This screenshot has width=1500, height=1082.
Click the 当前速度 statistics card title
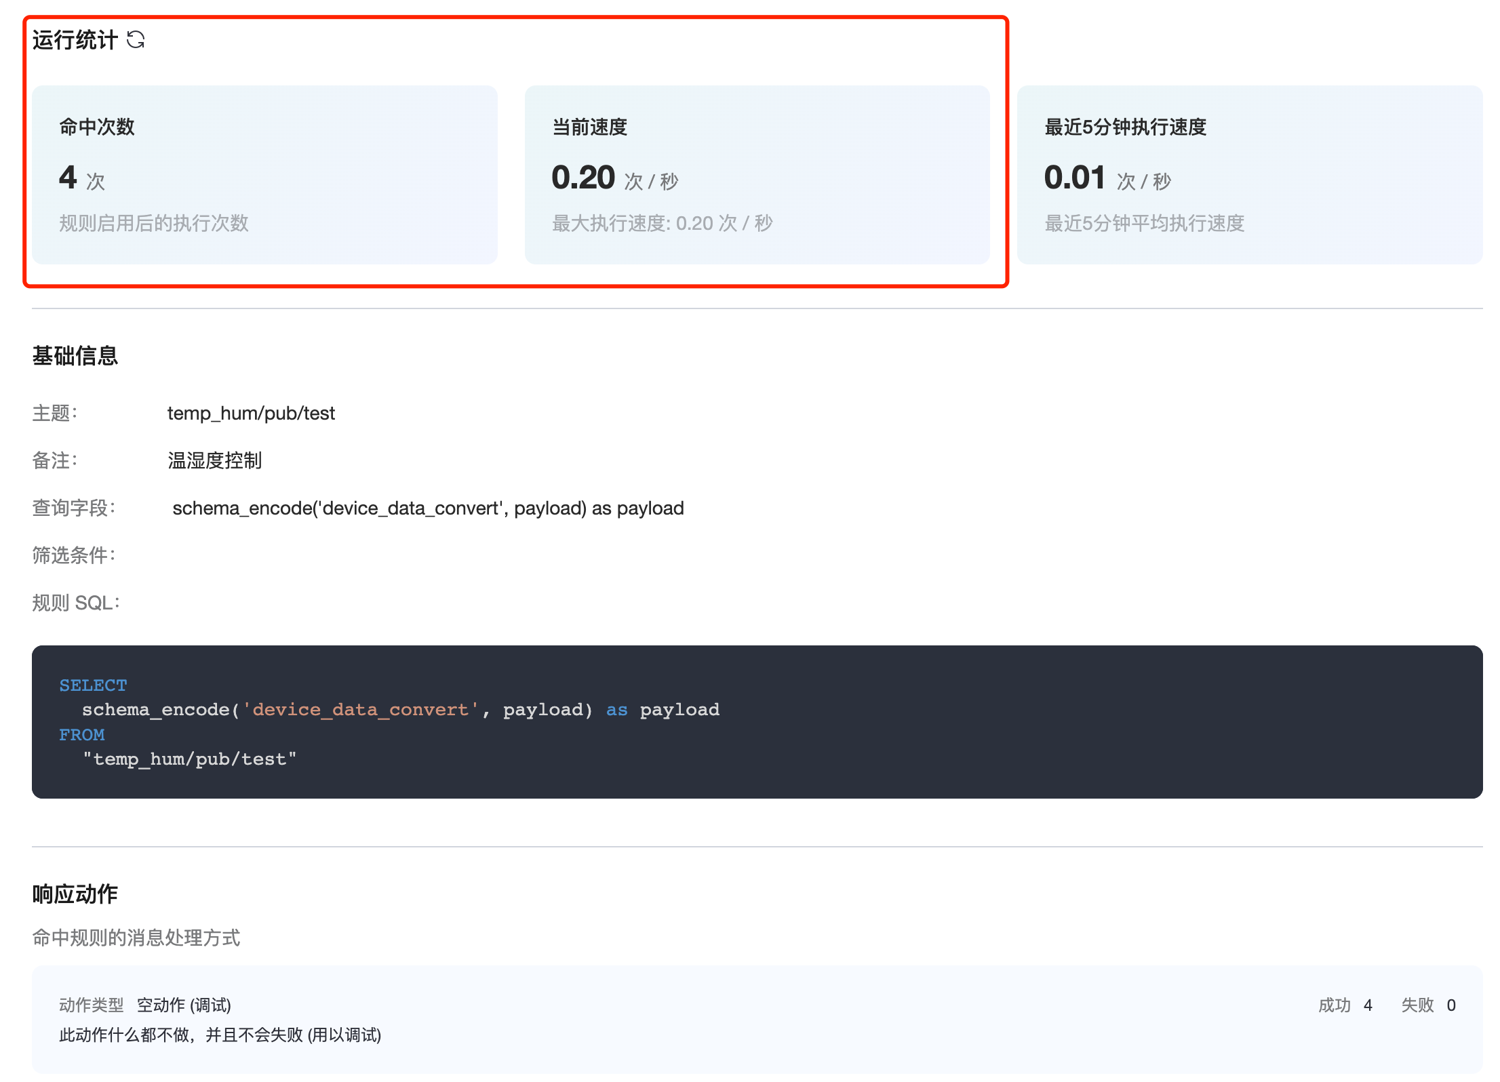[x=589, y=127]
